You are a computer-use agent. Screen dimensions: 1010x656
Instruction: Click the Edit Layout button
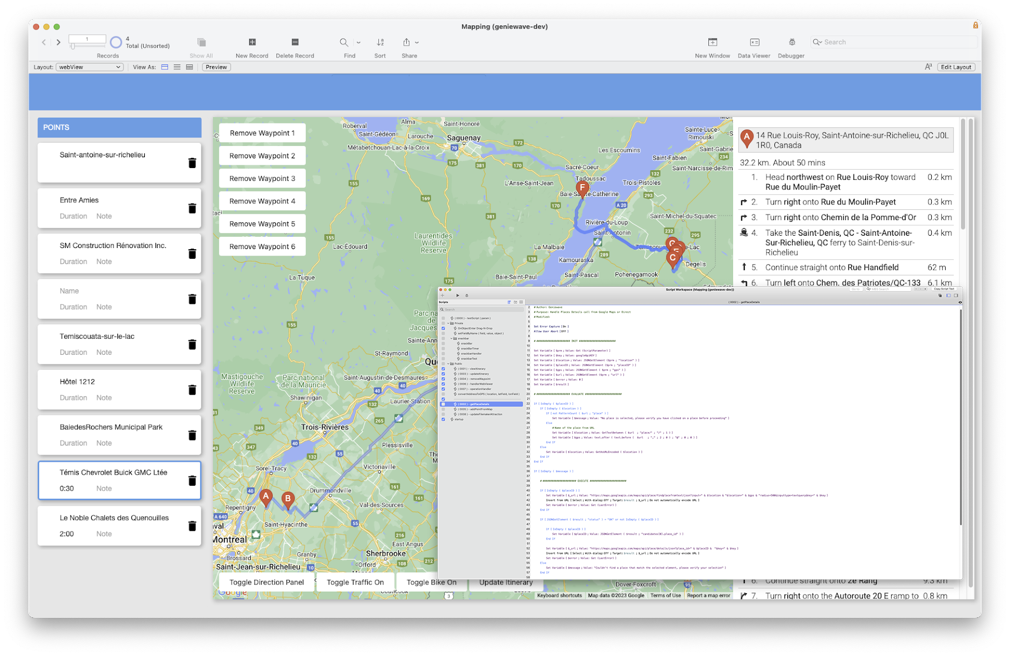point(956,67)
